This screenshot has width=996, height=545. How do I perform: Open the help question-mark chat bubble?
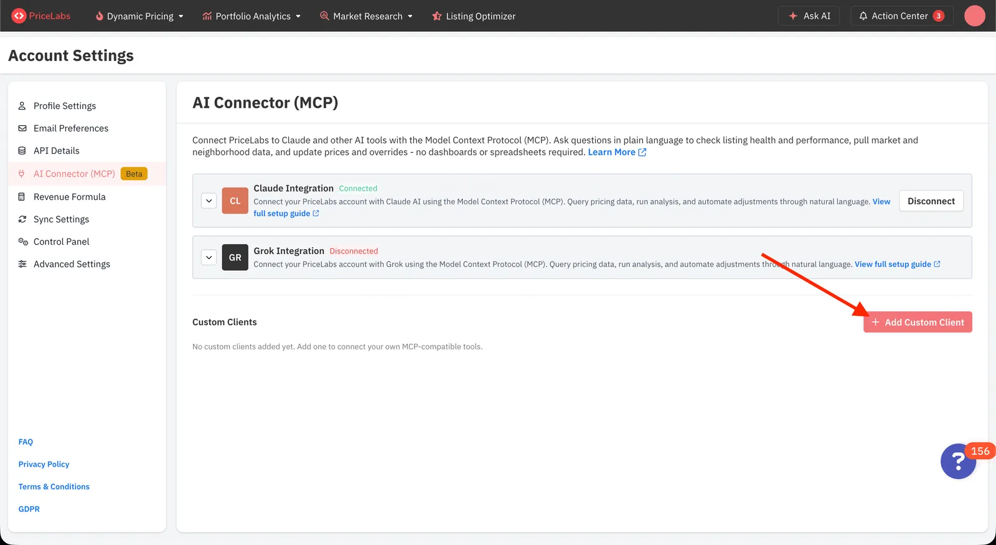(958, 462)
